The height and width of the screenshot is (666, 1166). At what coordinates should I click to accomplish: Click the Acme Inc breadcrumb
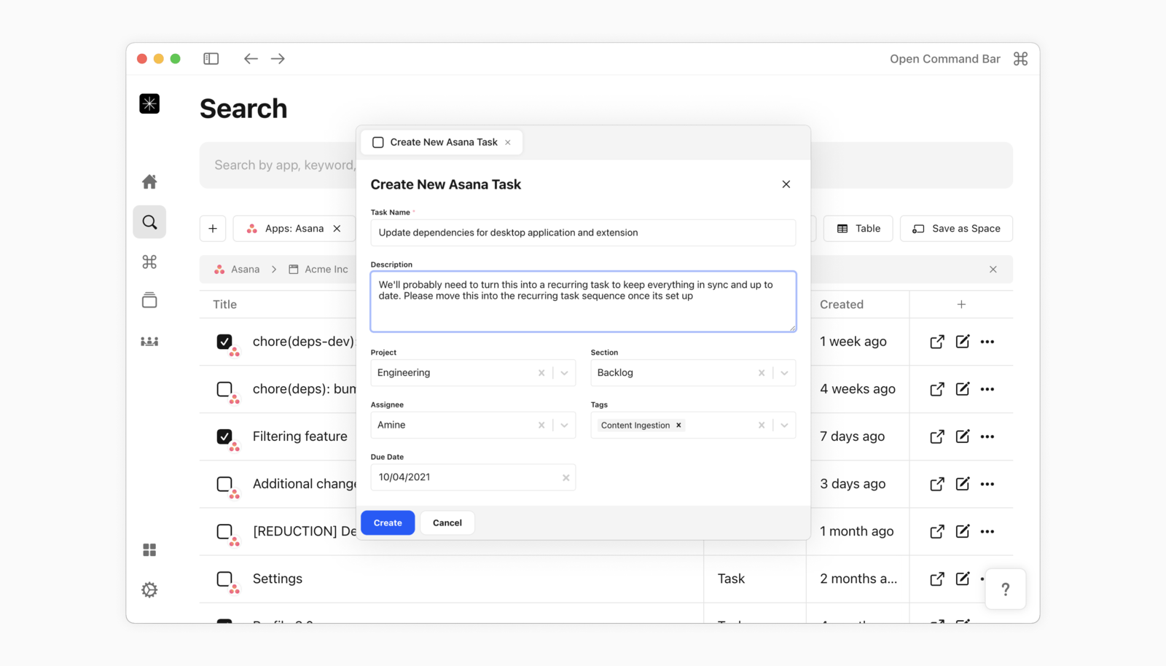pyautogui.click(x=318, y=269)
